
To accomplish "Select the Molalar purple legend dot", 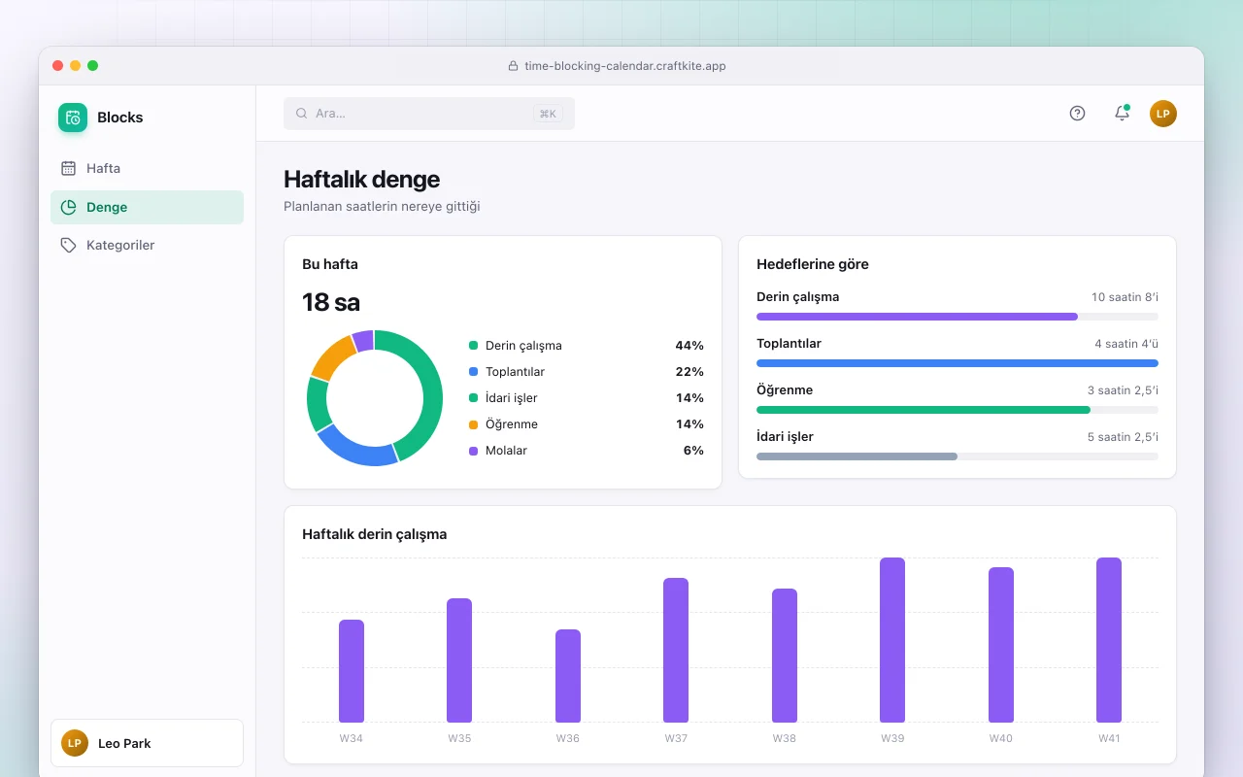I will 473,451.
